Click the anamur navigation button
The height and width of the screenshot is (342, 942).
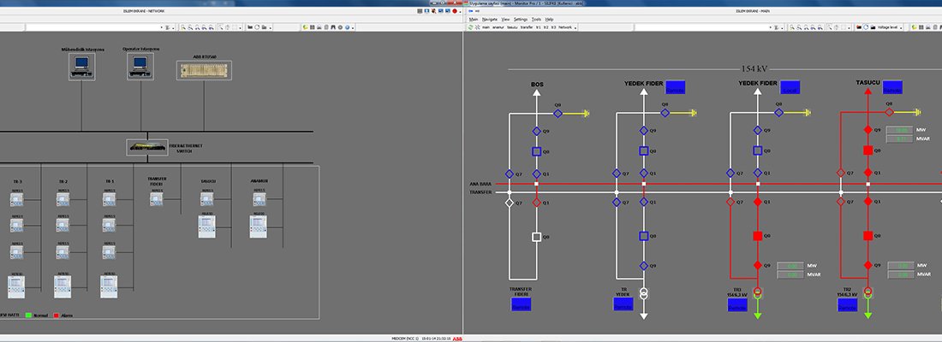coord(498,27)
